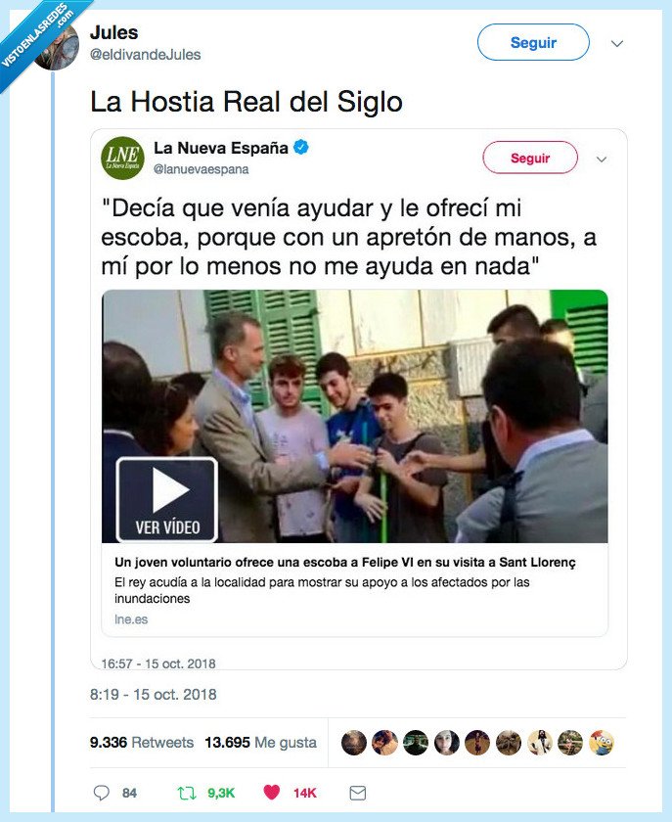
Task: Open the green LNE profile logo
Action: tap(122, 158)
